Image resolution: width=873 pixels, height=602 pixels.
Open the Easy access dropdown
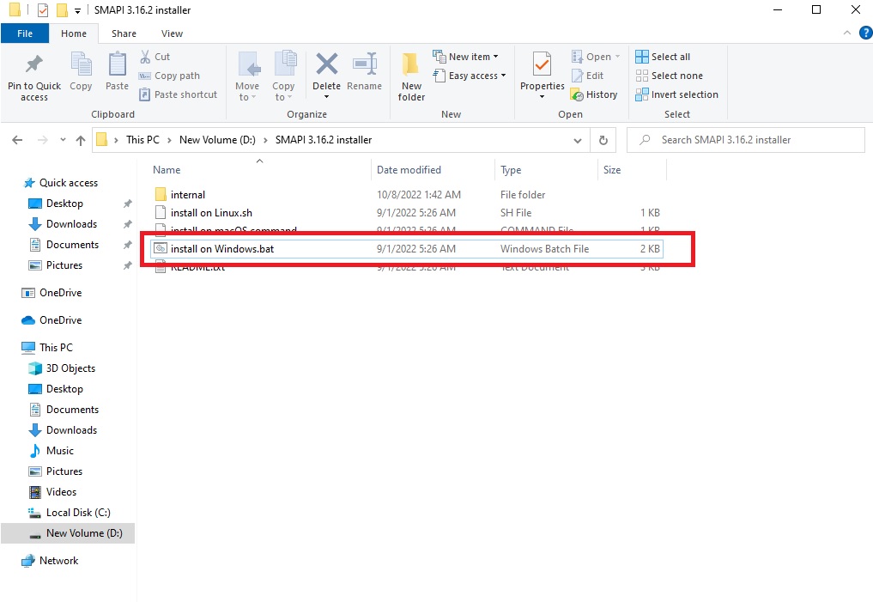click(x=470, y=76)
